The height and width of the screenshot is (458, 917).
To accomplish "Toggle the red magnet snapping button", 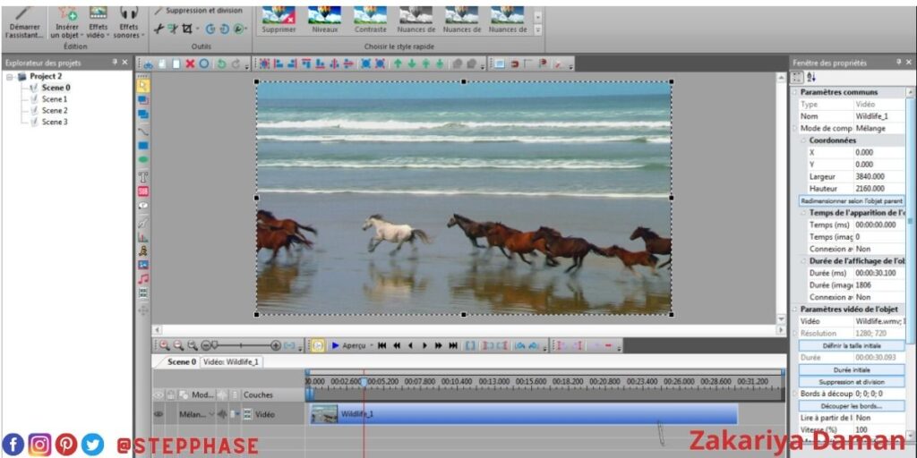I will point(515,64).
